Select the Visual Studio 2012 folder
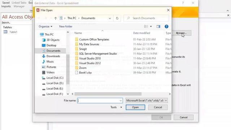231x130 pixels. pyautogui.click(x=90, y=63)
